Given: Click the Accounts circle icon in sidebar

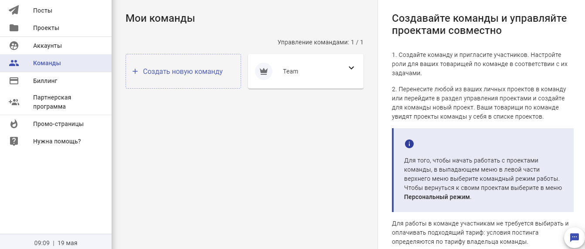Looking at the screenshot, I should (x=14, y=46).
